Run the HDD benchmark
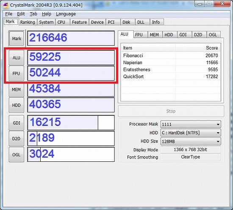The height and width of the screenshot is (210, 233). point(17,105)
